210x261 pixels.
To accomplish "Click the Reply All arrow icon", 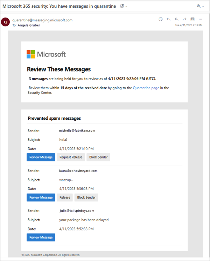I will (176, 19).
